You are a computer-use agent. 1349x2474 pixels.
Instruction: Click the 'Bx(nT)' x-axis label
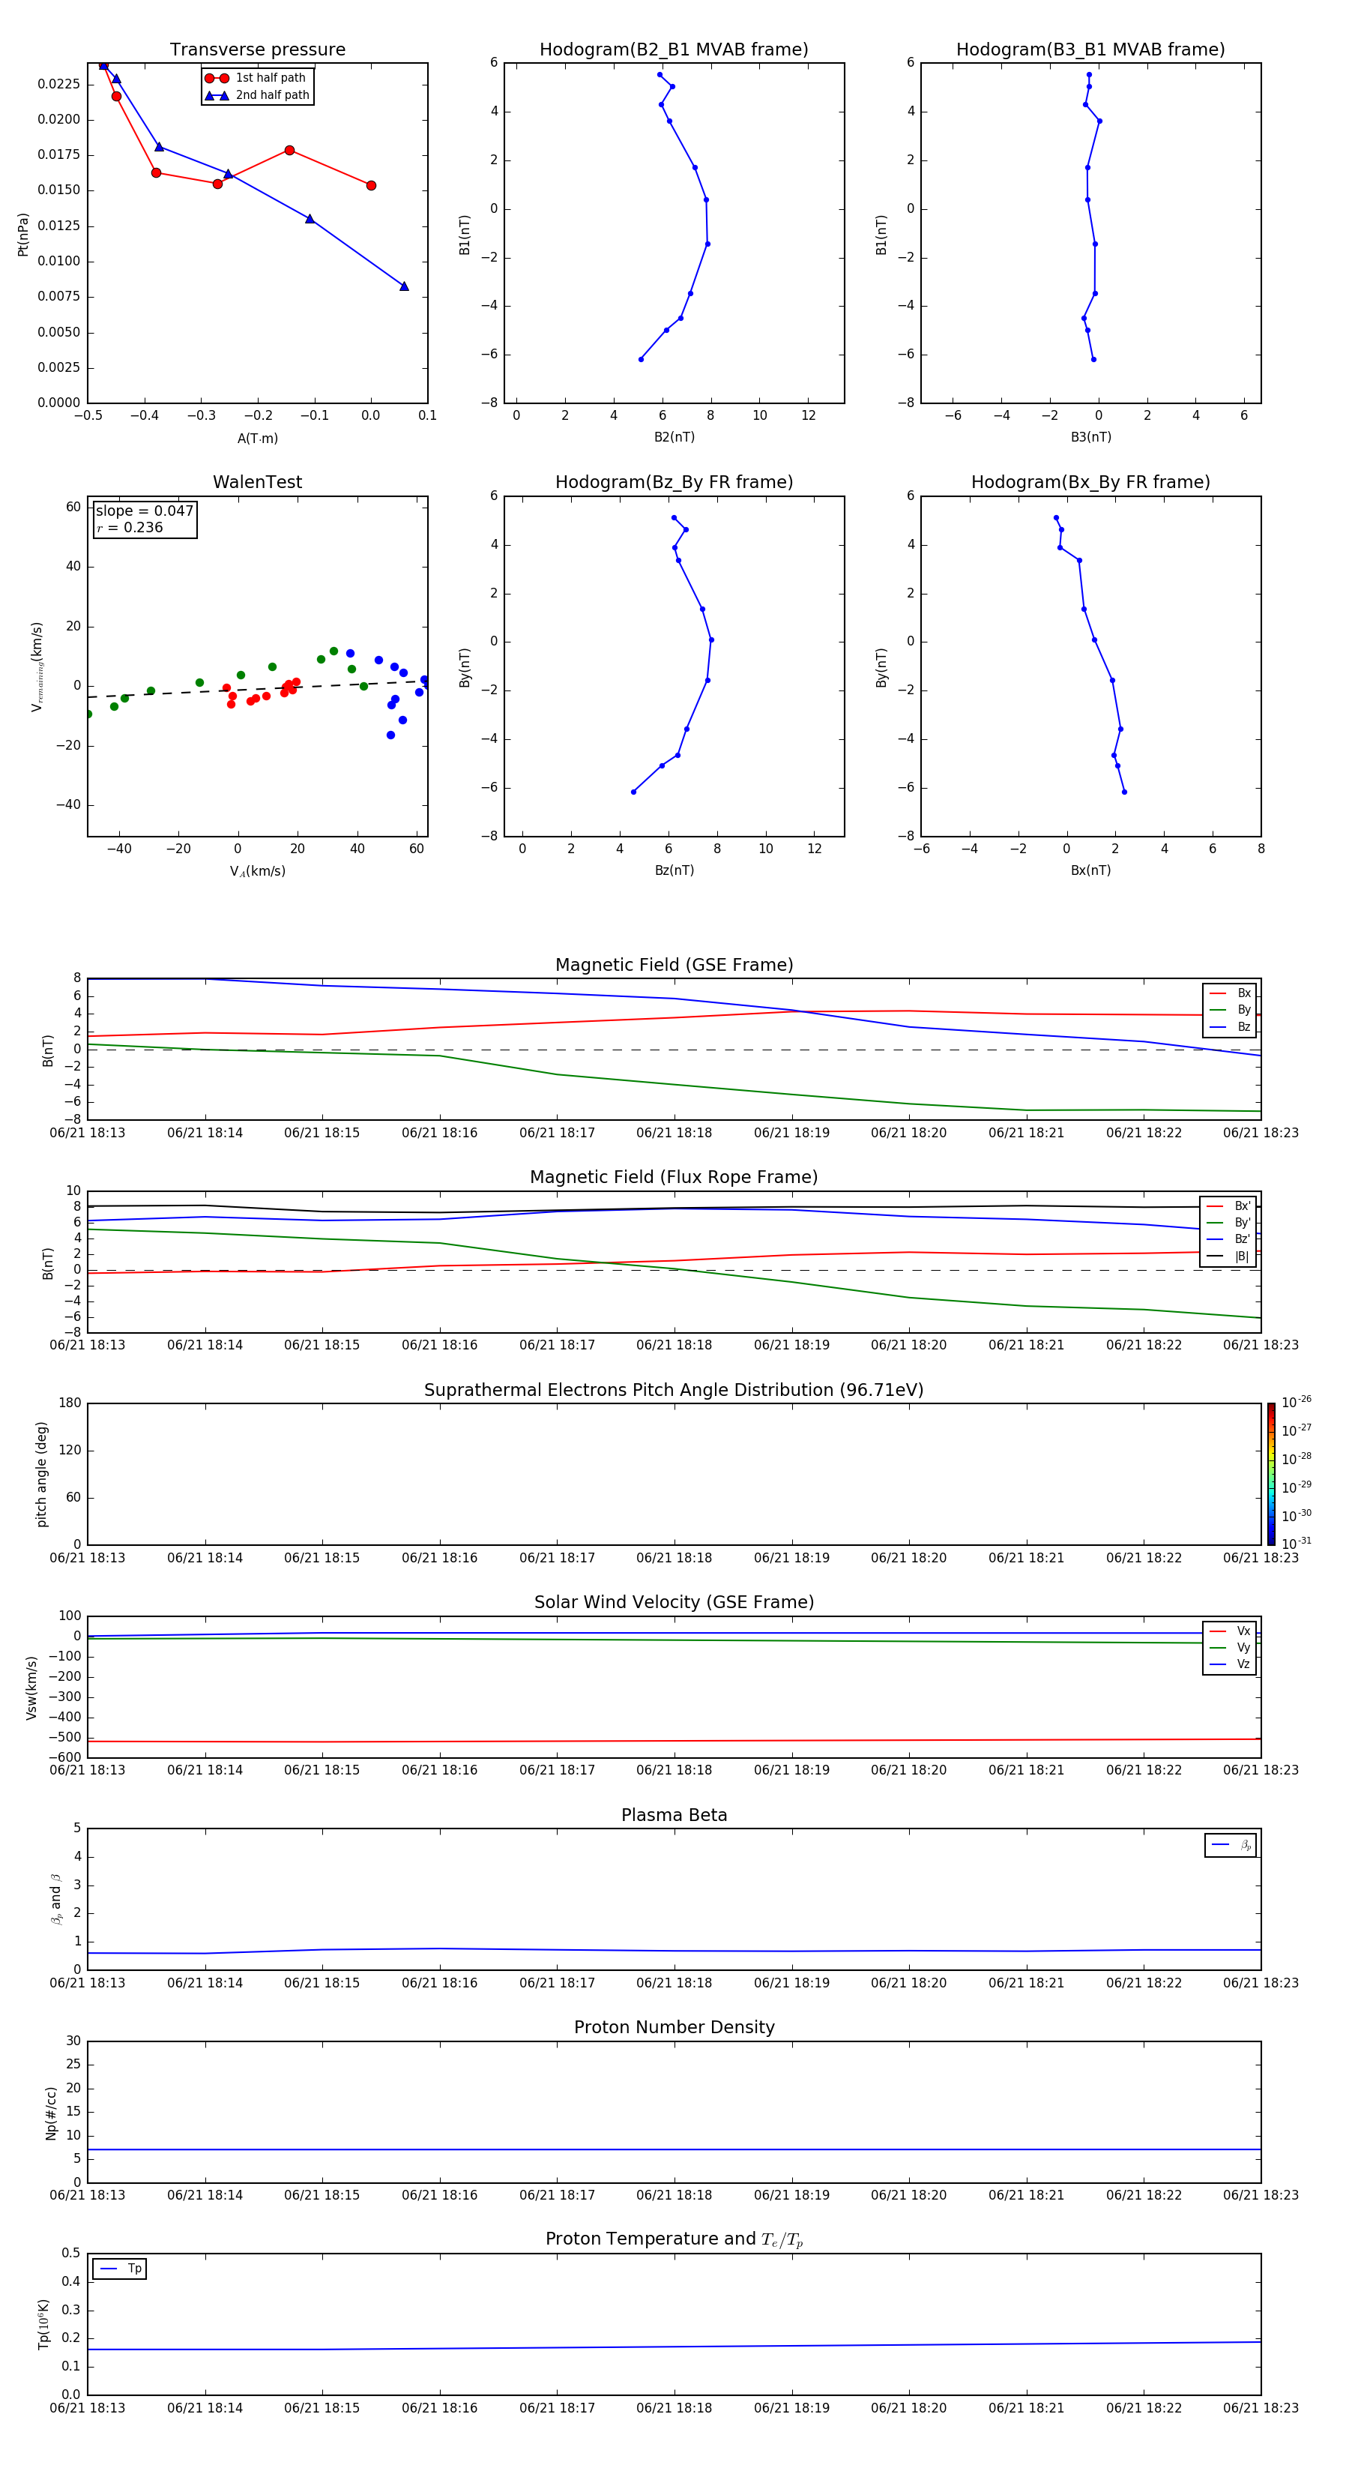pos(1090,870)
